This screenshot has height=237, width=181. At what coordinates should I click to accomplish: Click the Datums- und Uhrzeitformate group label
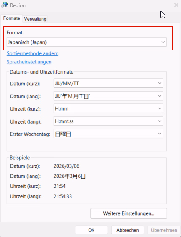[42, 72]
